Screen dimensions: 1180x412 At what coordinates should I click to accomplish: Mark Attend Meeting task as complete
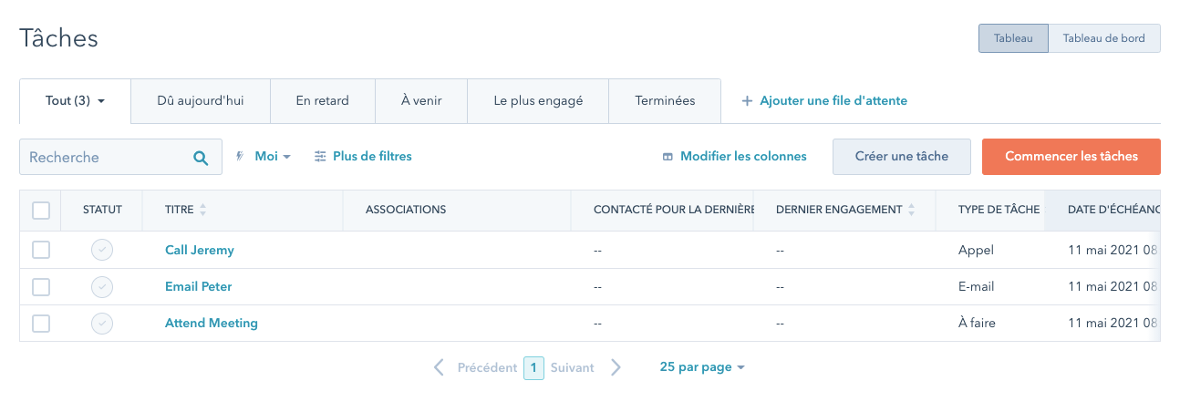pyautogui.click(x=102, y=324)
